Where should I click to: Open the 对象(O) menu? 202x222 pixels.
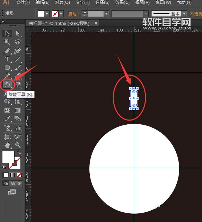(62, 2)
